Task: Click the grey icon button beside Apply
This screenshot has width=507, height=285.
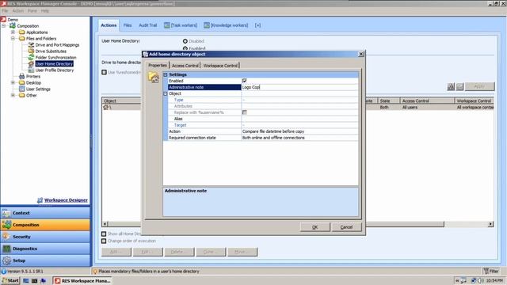Action: pyautogui.click(x=459, y=86)
